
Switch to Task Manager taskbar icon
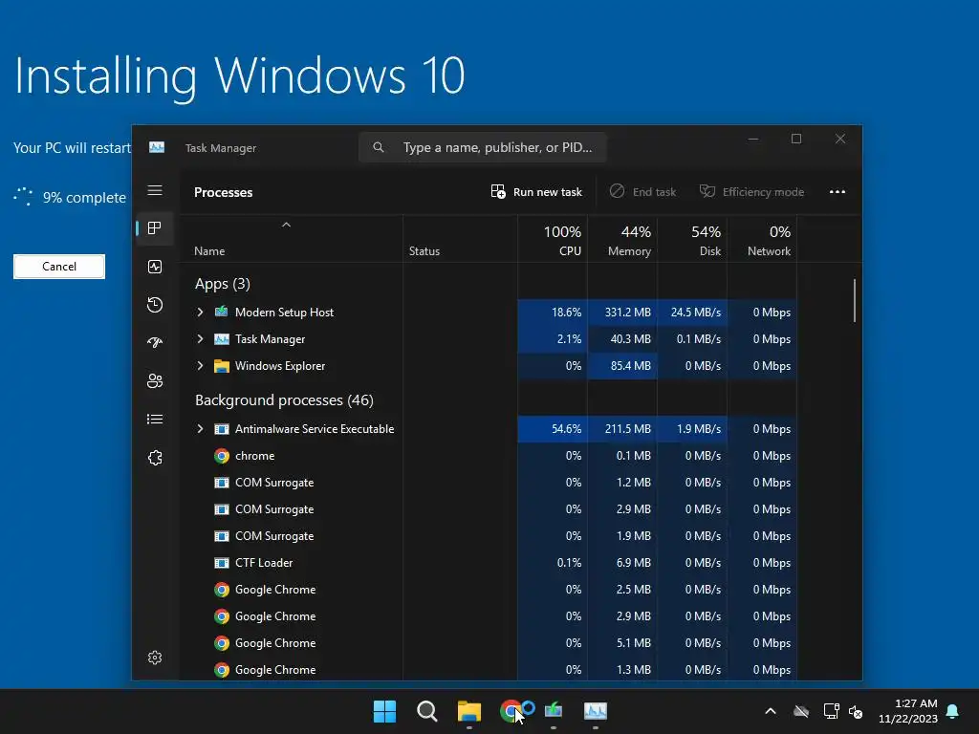pos(595,711)
